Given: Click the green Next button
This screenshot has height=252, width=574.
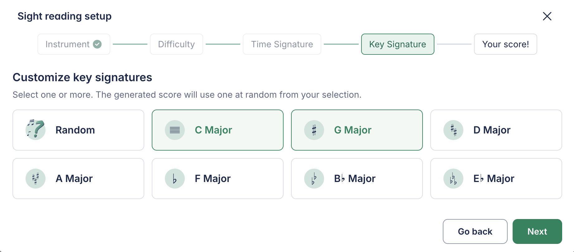Looking at the screenshot, I should 537,231.
